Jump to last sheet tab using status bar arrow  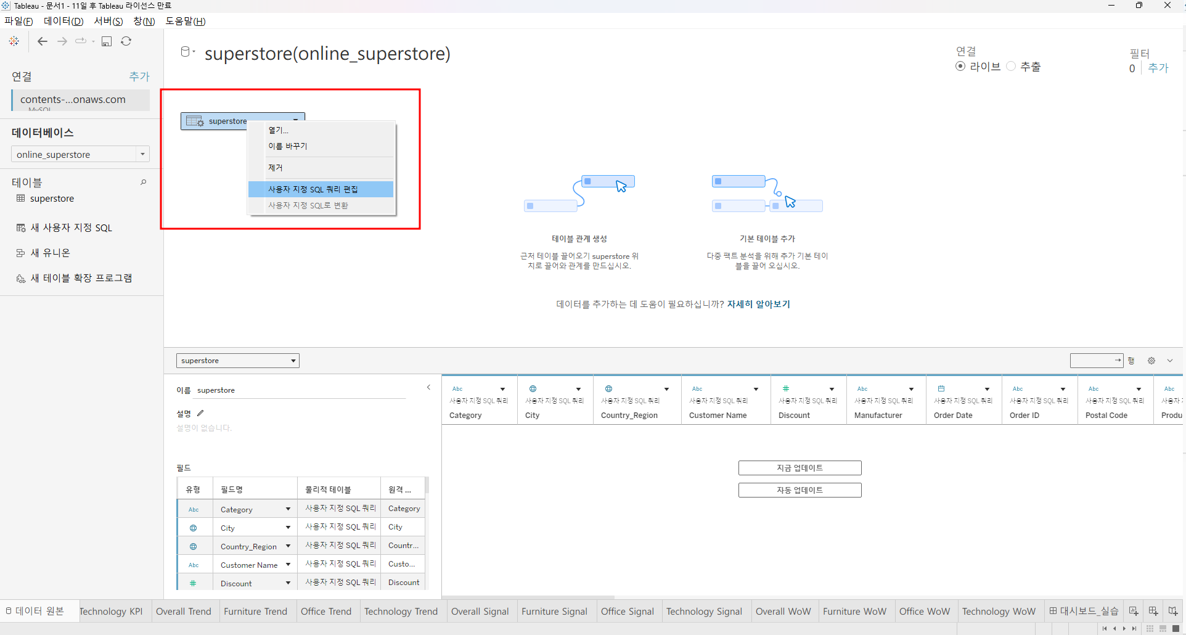(1134, 629)
